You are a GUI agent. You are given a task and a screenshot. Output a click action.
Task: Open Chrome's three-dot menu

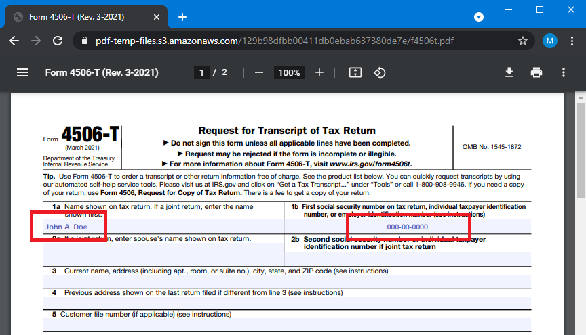tap(572, 41)
